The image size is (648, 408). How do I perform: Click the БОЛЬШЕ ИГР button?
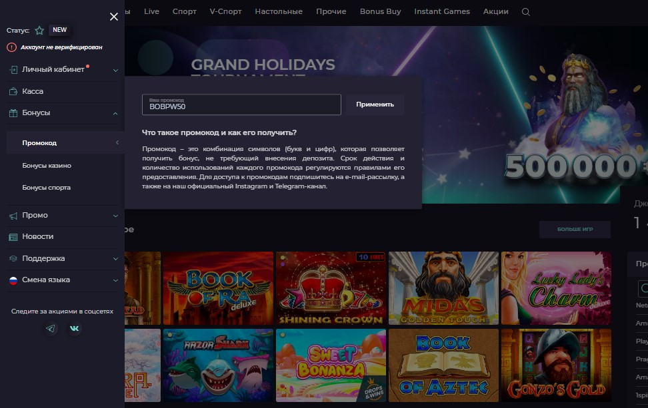pos(575,230)
